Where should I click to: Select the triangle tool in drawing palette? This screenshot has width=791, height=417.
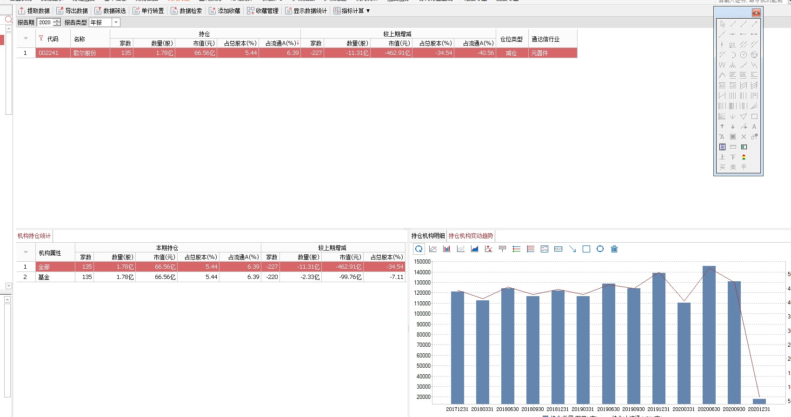click(x=744, y=116)
